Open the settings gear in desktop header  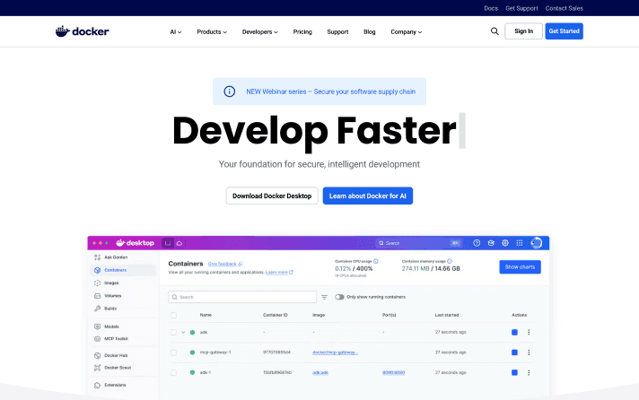(x=505, y=243)
